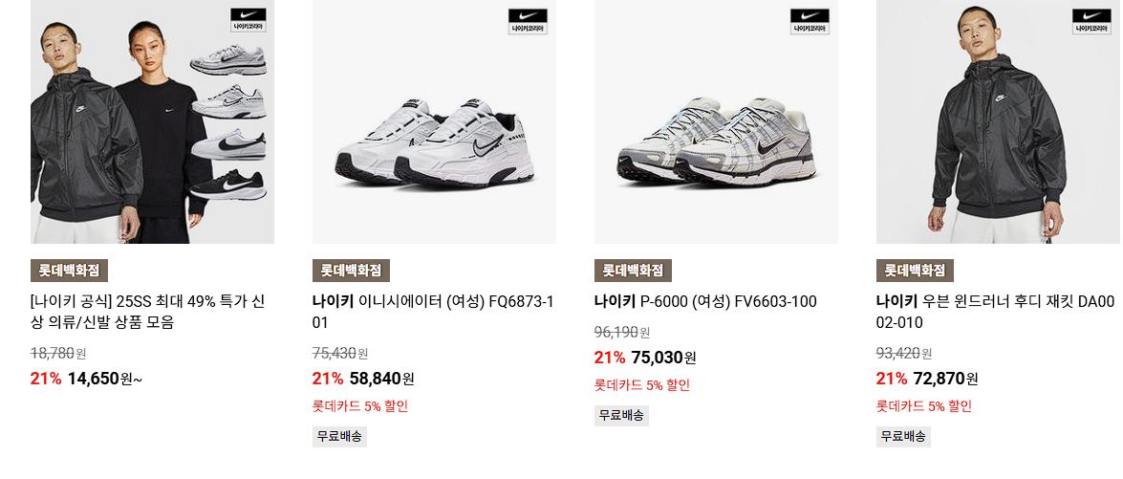
Task: Click the 58,840원 discounted price
Action: coord(381,378)
